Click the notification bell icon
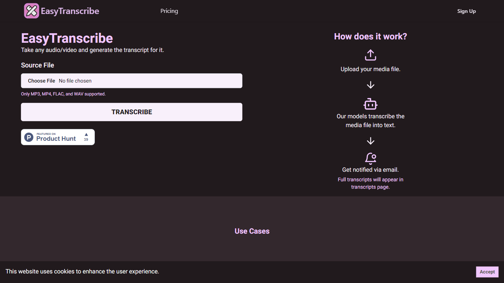The image size is (504, 283). pyautogui.click(x=370, y=158)
